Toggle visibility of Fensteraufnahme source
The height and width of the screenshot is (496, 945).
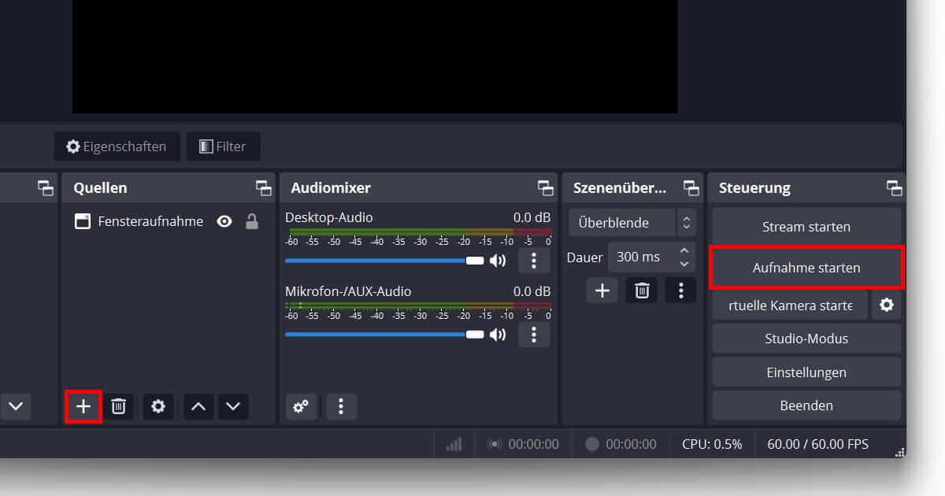[x=224, y=222]
